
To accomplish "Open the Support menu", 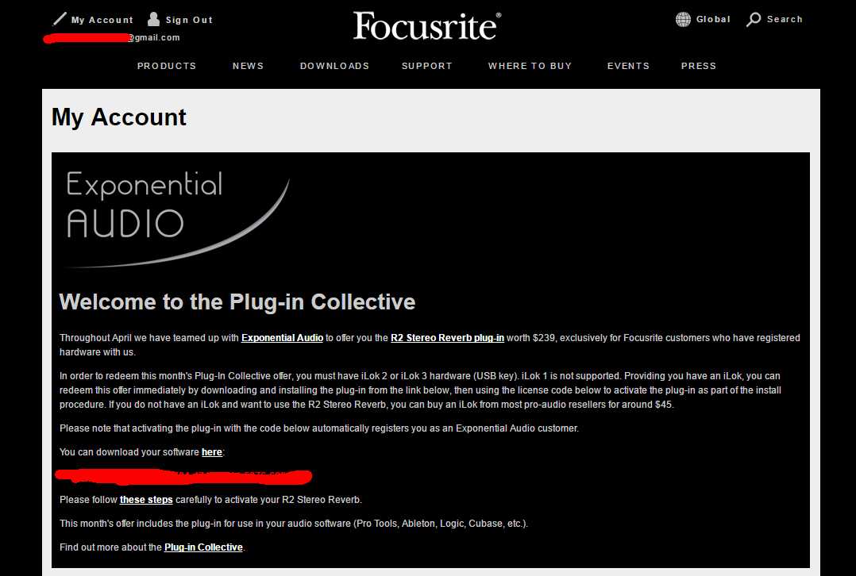I will click(427, 66).
